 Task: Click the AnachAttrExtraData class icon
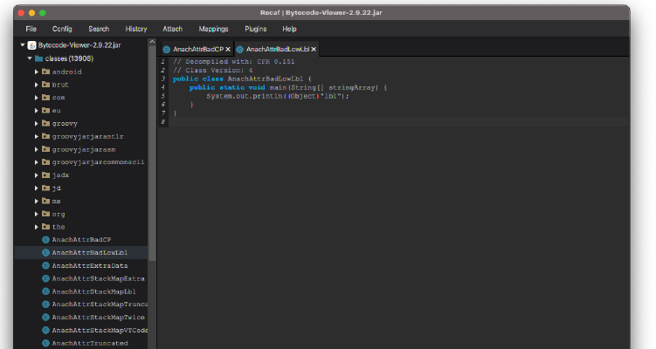pyautogui.click(x=46, y=266)
